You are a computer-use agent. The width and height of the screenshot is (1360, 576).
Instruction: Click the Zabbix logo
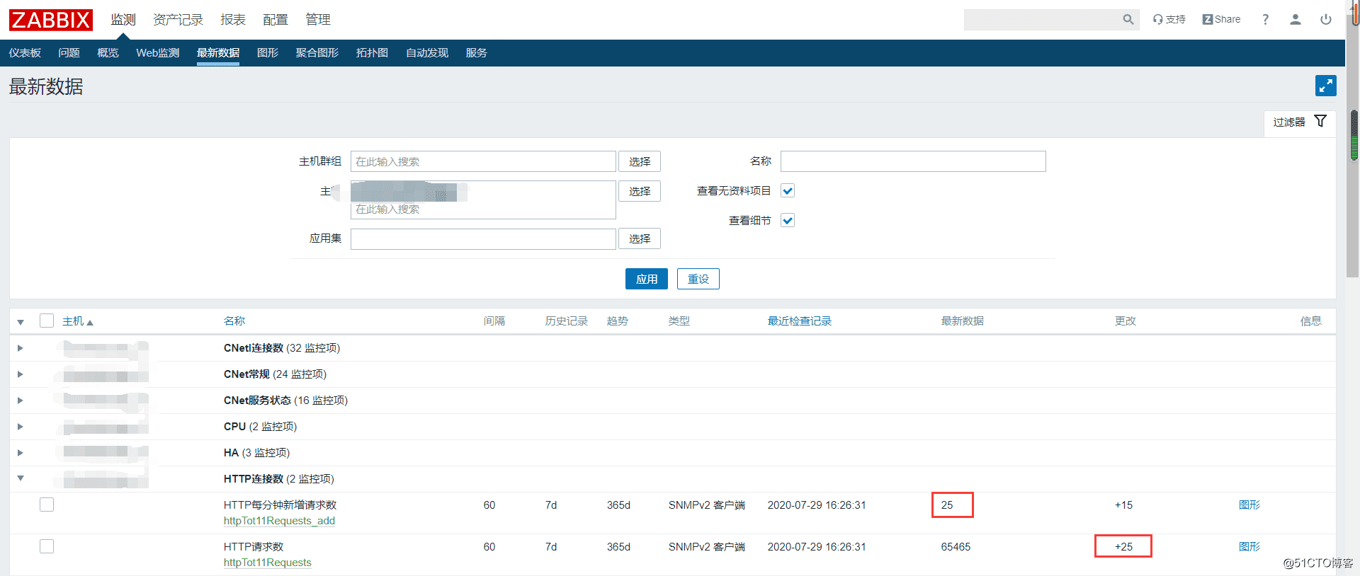(51, 20)
